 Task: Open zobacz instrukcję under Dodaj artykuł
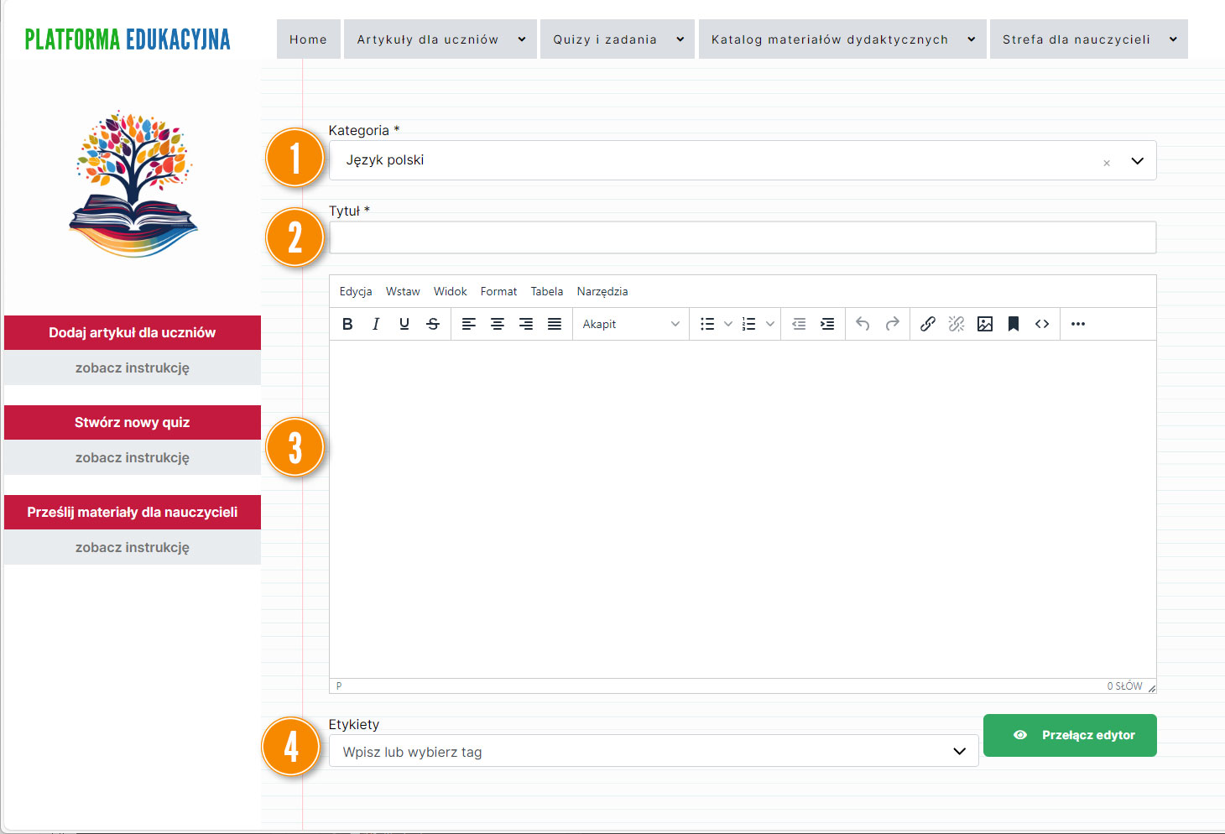pos(133,367)
